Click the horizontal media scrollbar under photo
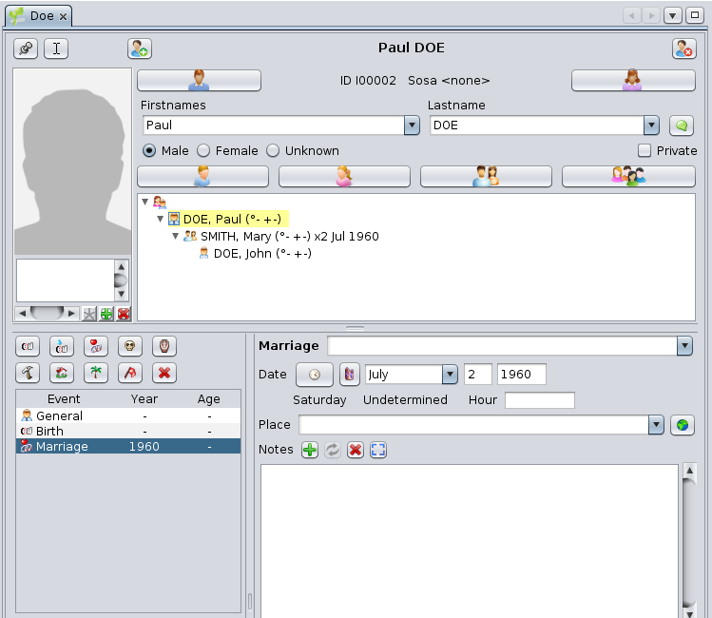712x618 pixels. tap(47, 314)
